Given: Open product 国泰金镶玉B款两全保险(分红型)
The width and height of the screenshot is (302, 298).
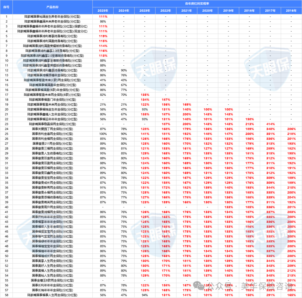Looking at the screenshot, I should 53,280.
